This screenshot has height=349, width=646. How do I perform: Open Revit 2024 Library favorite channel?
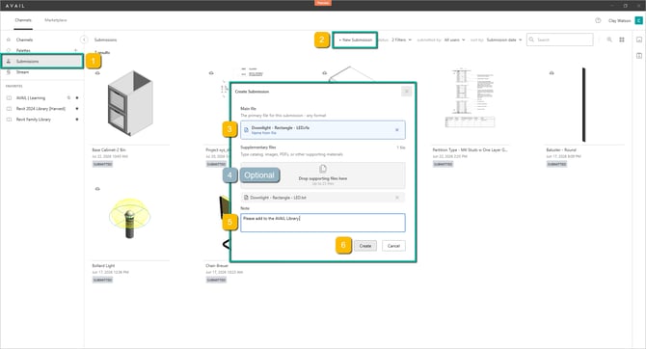point(40,109)
